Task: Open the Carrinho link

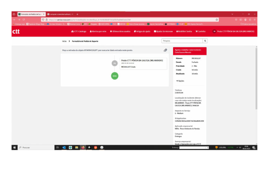Action: pyautogui.click(x=201, y=31)
